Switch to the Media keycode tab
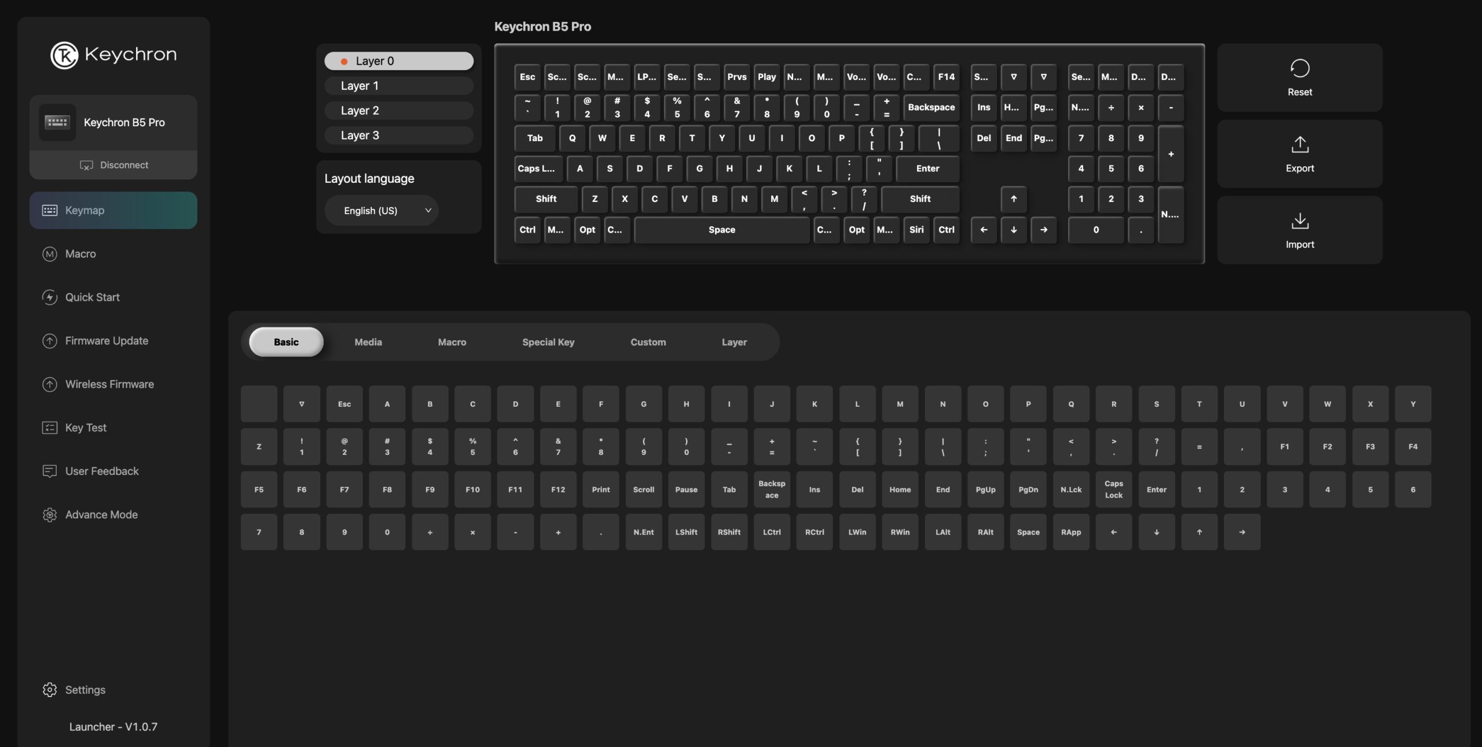 pyautogui.click(x=368, y=342)
